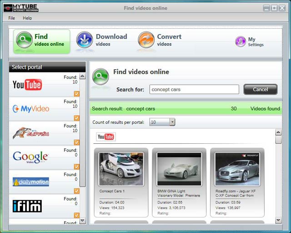This screenshot has width=291, height=233.
Task: Click the BMW GINA Light Visionary Model title
Action: click(179, 193)
